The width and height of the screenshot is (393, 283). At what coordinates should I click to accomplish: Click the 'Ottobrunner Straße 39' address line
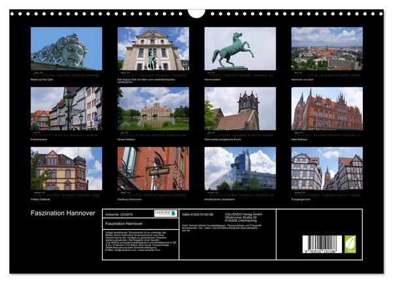240,217
